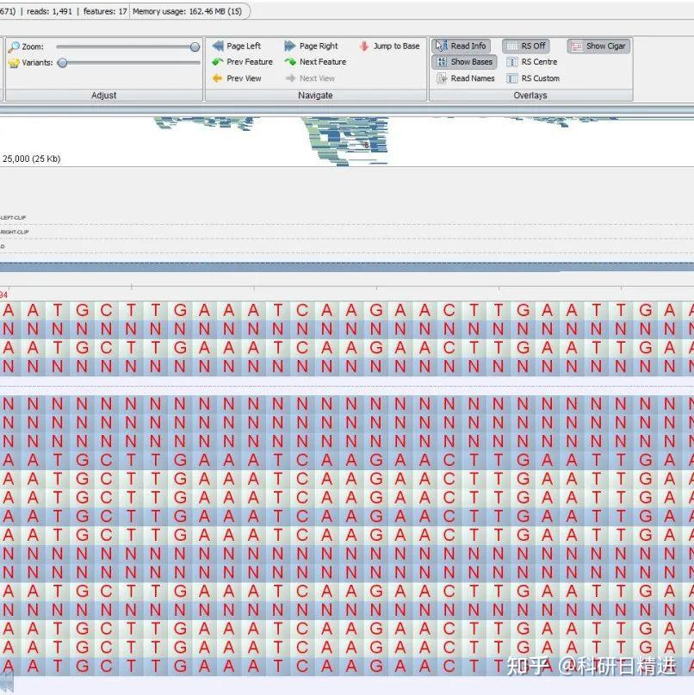Image resolution: width=694 pixels, height=695 pixels.
Task: Click the Memory usage status readout
Action: click(187, 11)
